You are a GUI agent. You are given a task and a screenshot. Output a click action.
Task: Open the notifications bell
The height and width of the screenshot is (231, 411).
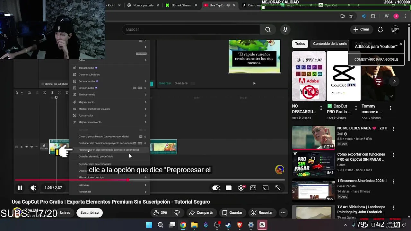tap(380, 30)
